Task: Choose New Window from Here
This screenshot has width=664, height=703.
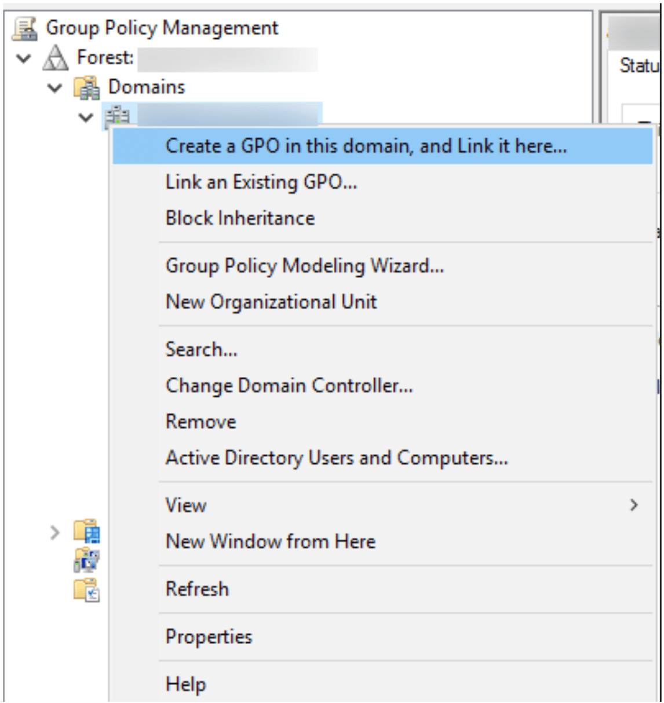Action: [x=382, y=541]
